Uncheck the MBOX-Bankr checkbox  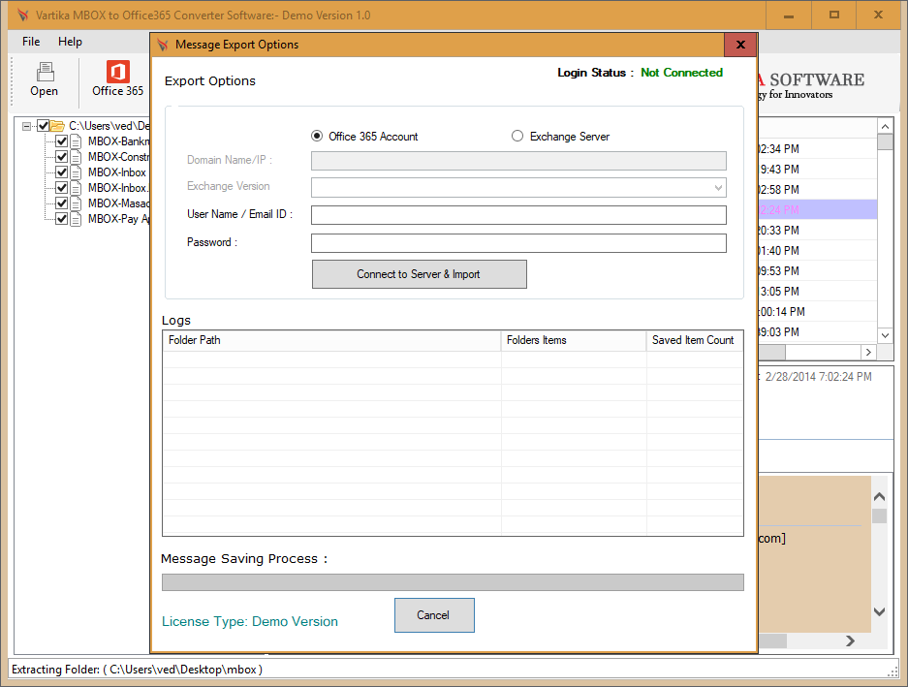[x=61, y=141]
